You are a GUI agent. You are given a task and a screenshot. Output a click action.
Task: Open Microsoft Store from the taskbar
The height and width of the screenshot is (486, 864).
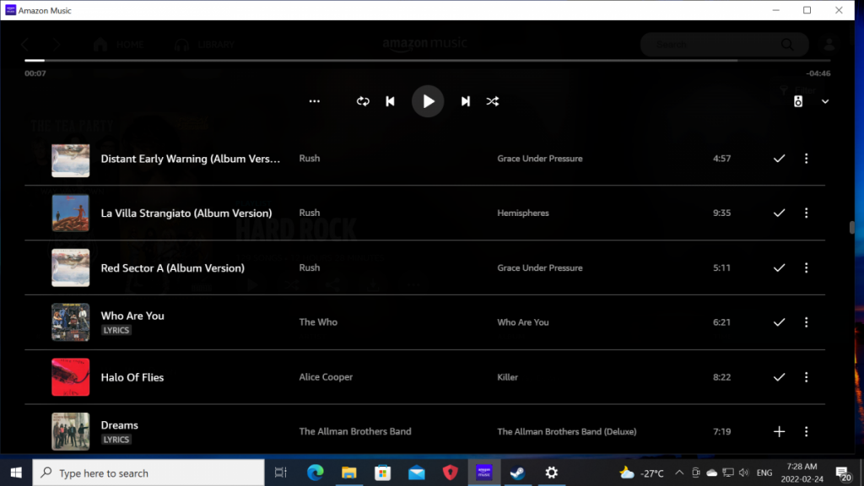tap(382, 472)
